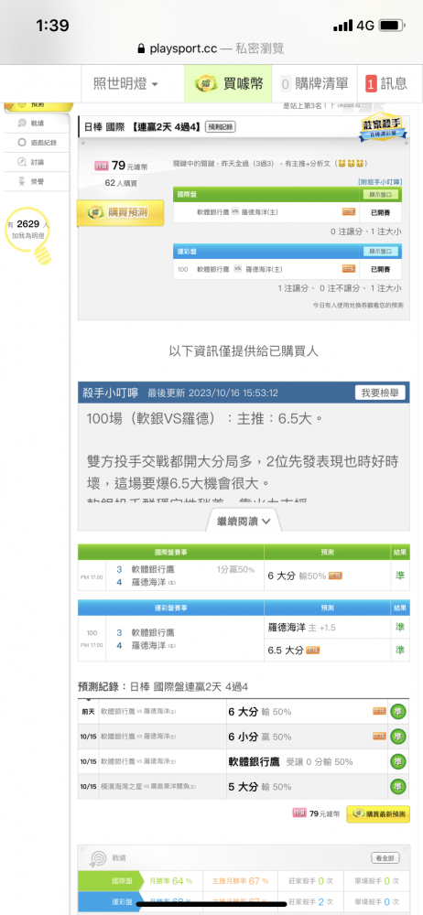
Task: Open the 訊息 tab with notification badge
Action: (x=386, y=84)
